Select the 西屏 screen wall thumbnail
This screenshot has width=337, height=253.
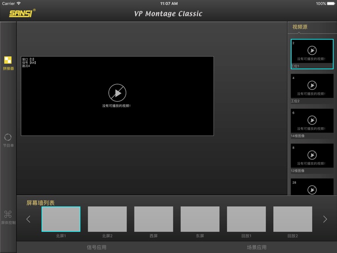coord(154,219)
